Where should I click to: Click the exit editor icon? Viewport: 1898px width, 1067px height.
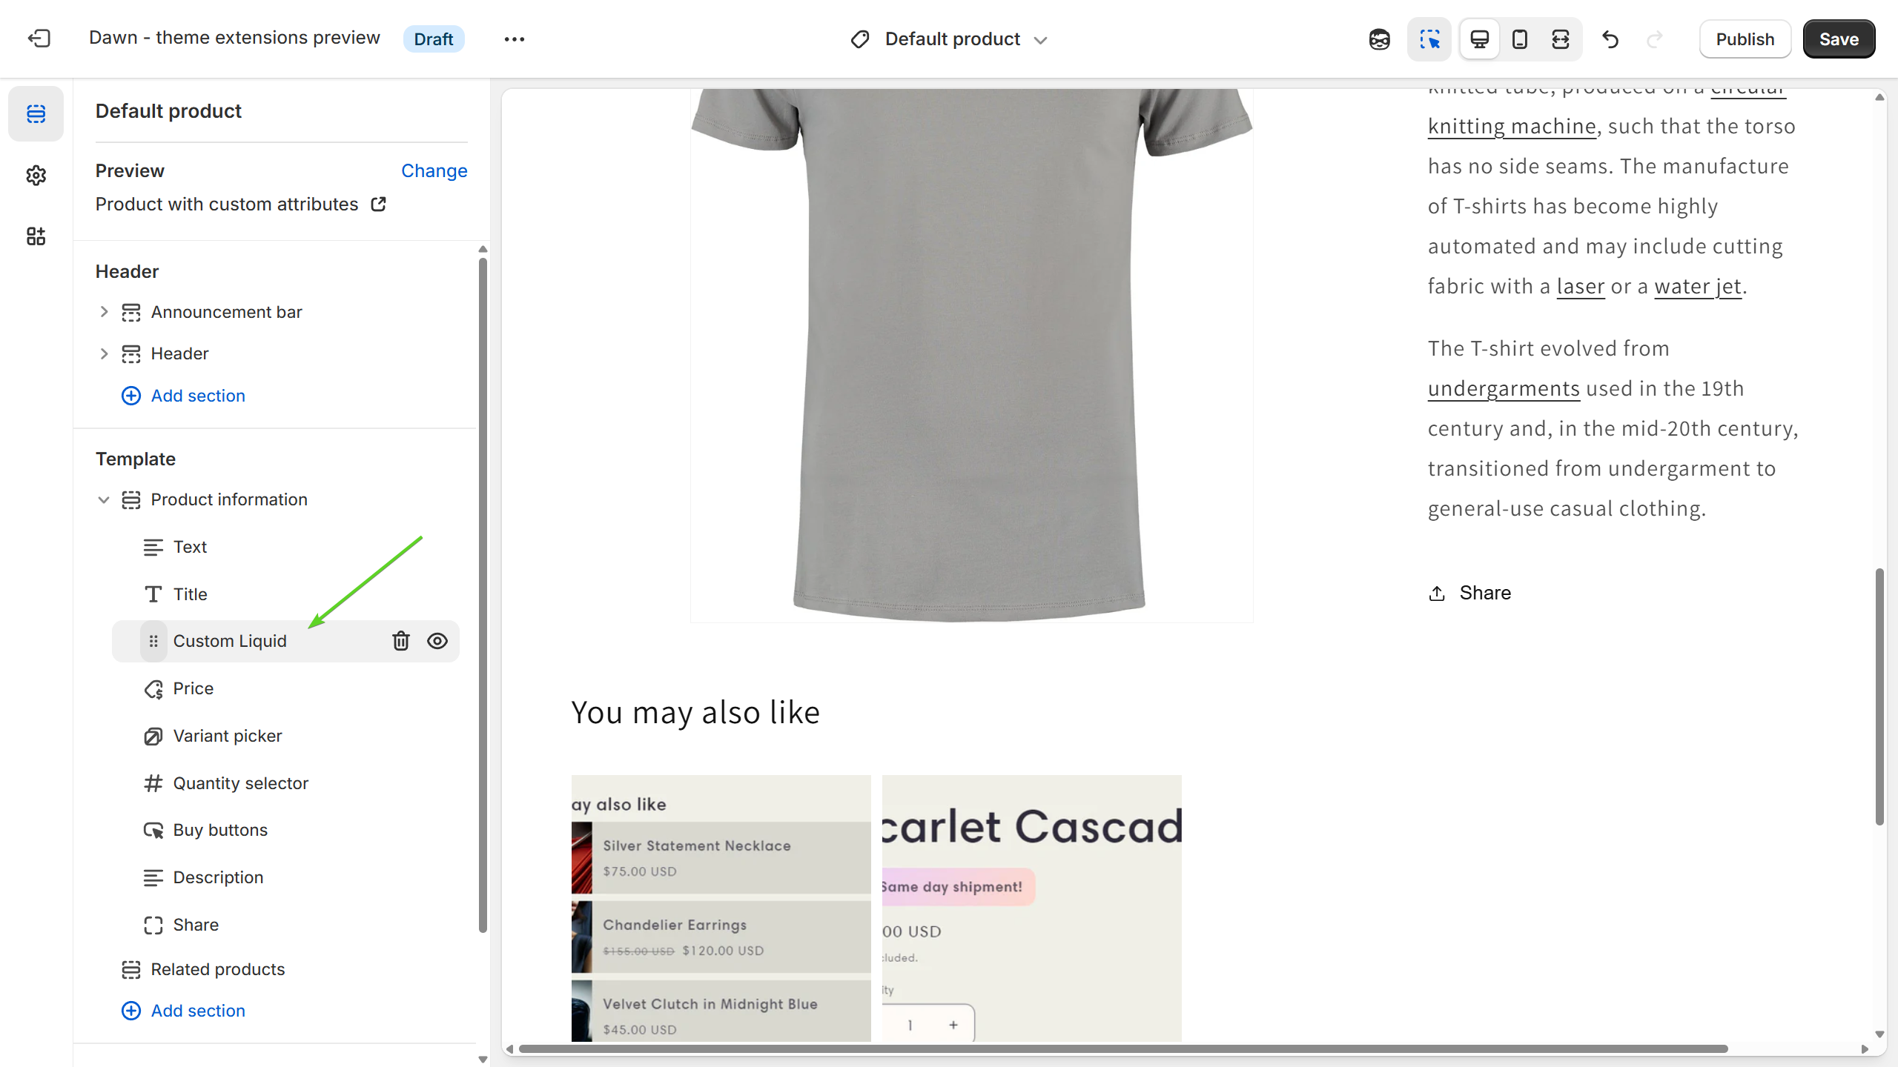point(39,39)
